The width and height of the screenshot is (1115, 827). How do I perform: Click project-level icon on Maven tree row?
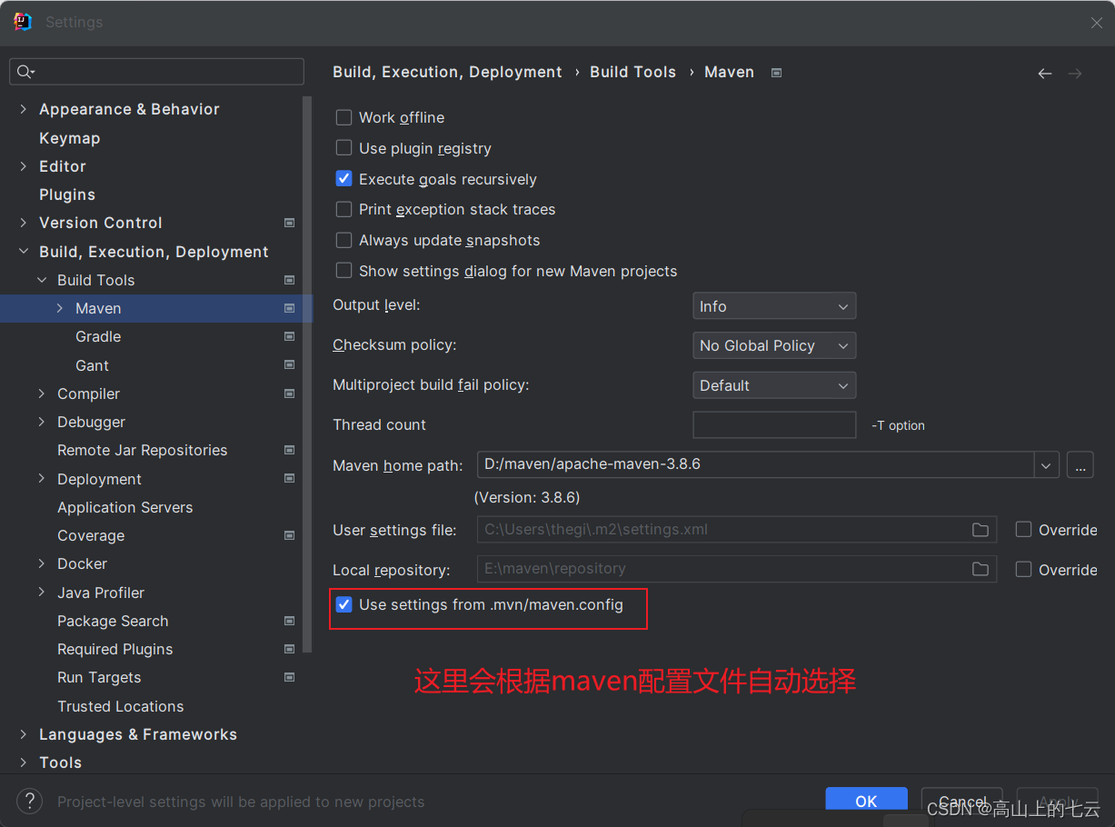(289, 308)
